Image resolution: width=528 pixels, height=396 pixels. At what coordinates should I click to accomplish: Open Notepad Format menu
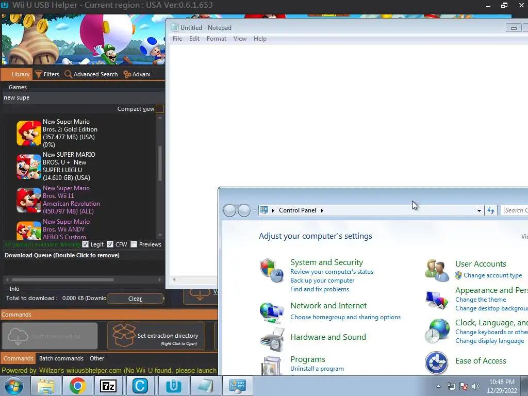tap(216, 39)
